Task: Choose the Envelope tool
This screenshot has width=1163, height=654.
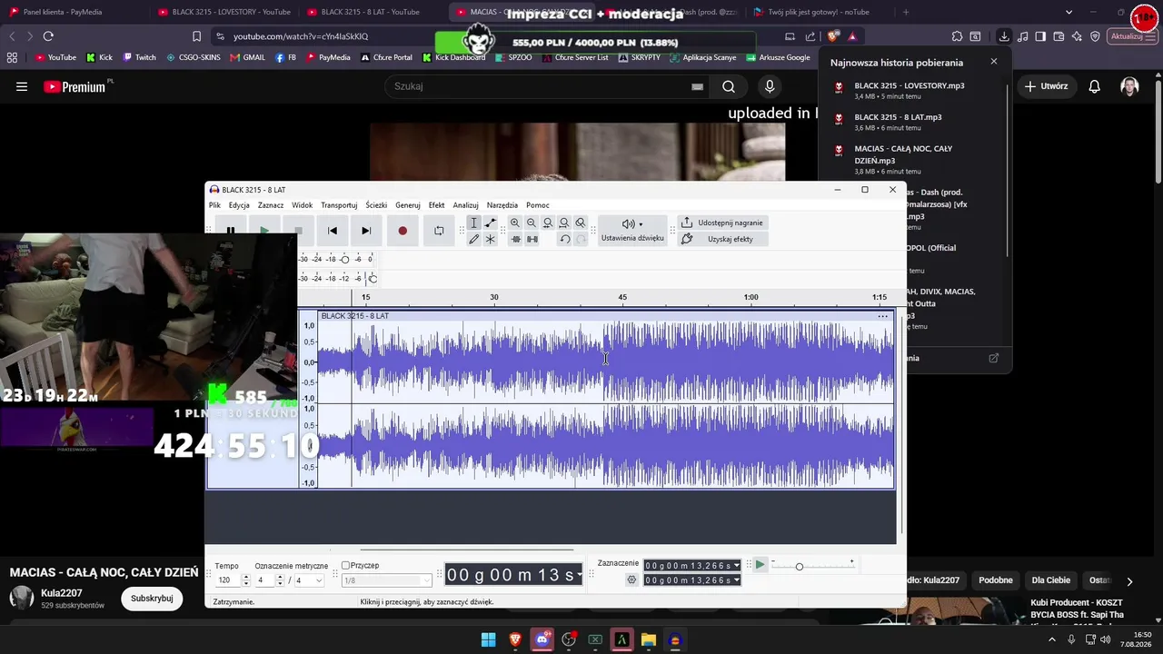Action: coord(491,223)
